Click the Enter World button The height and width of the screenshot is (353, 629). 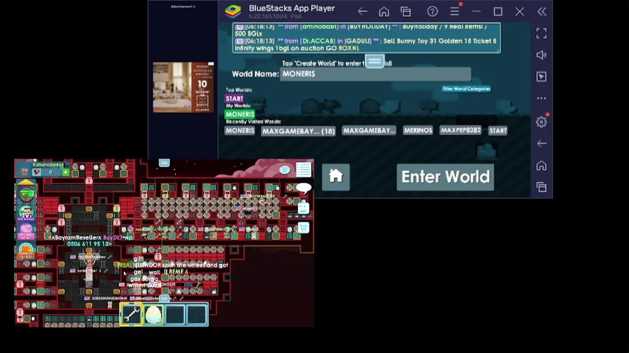pos(445,177)
